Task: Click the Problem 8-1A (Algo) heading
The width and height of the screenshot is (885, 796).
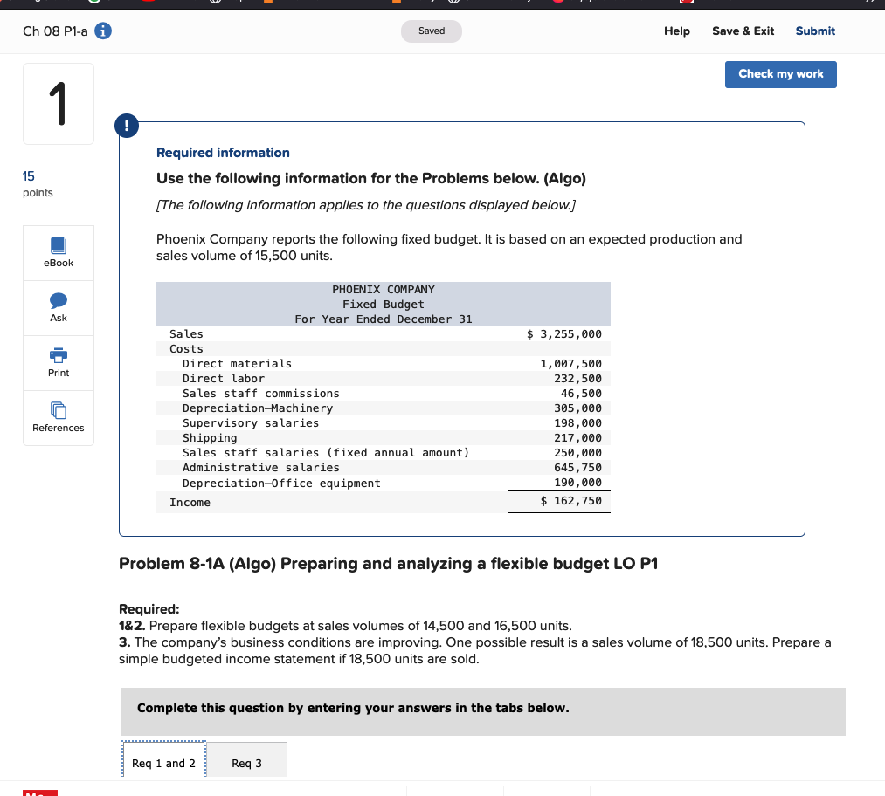Action: click(388, 564)
